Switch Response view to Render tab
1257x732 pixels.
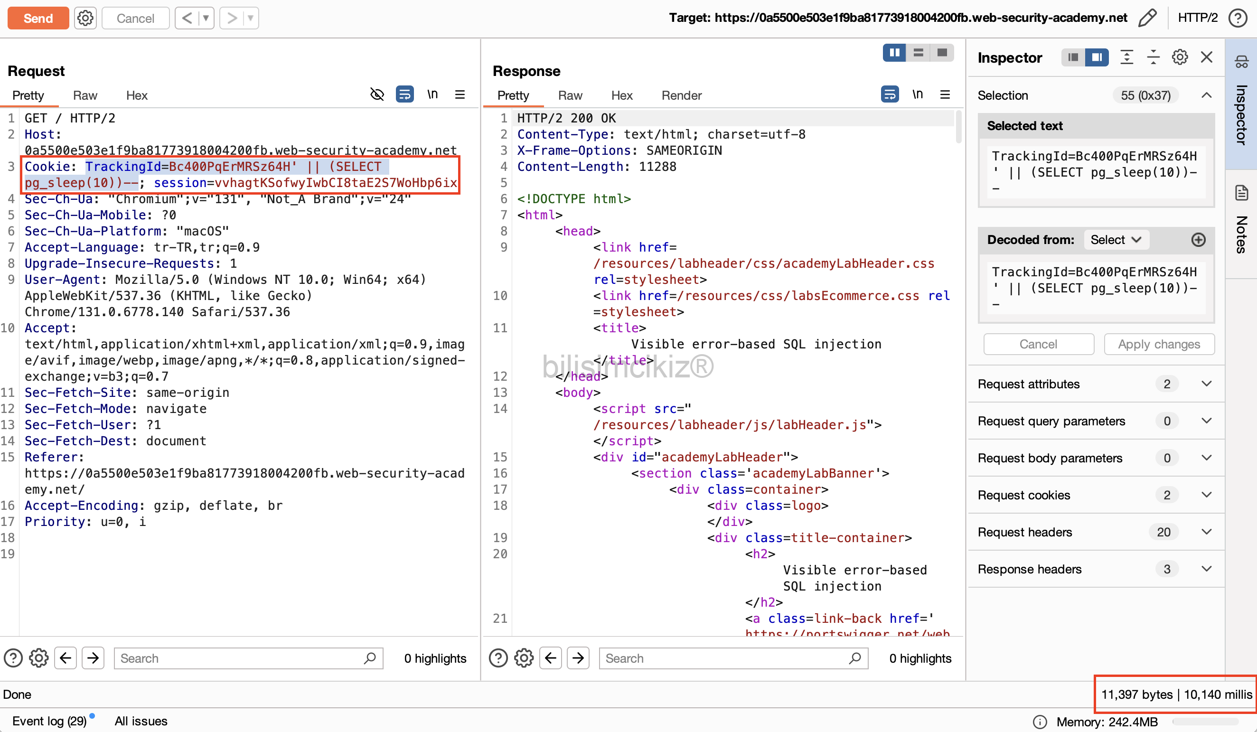[x=681, y=95]
